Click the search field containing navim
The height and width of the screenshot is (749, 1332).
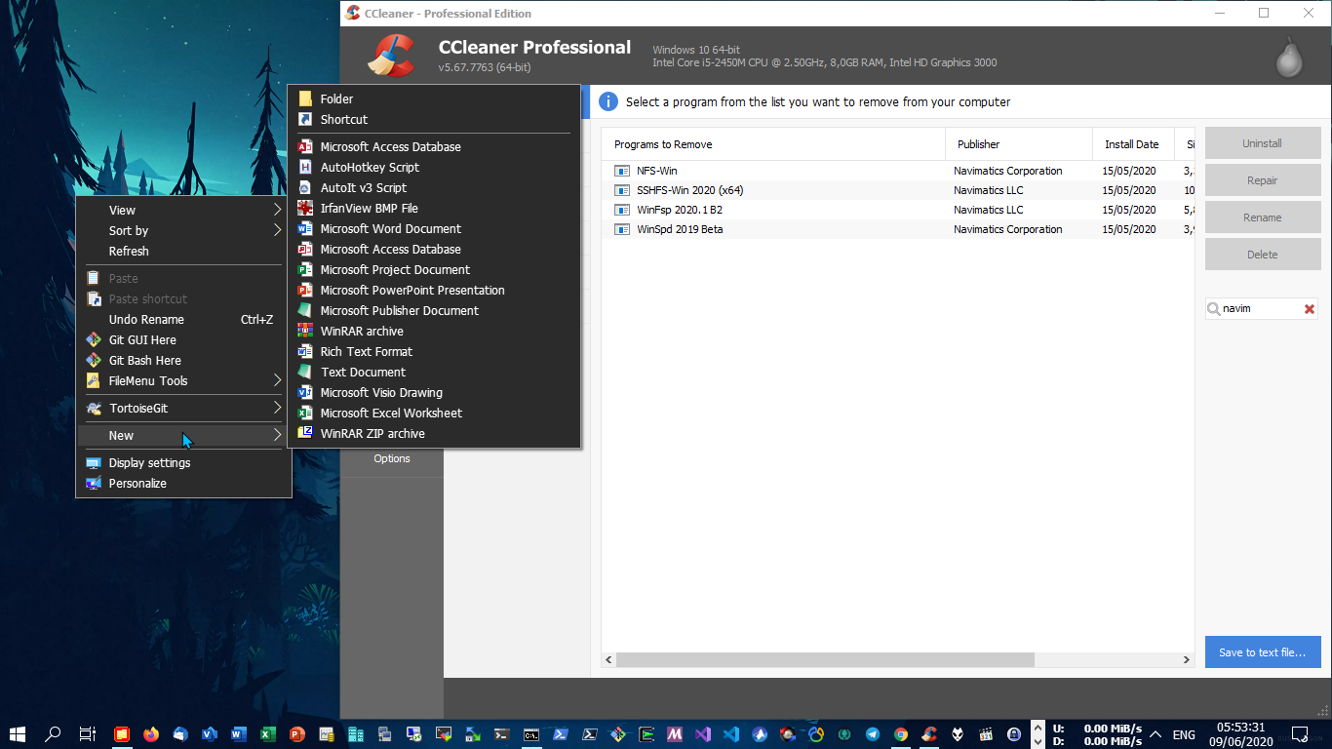[1260, 308]
